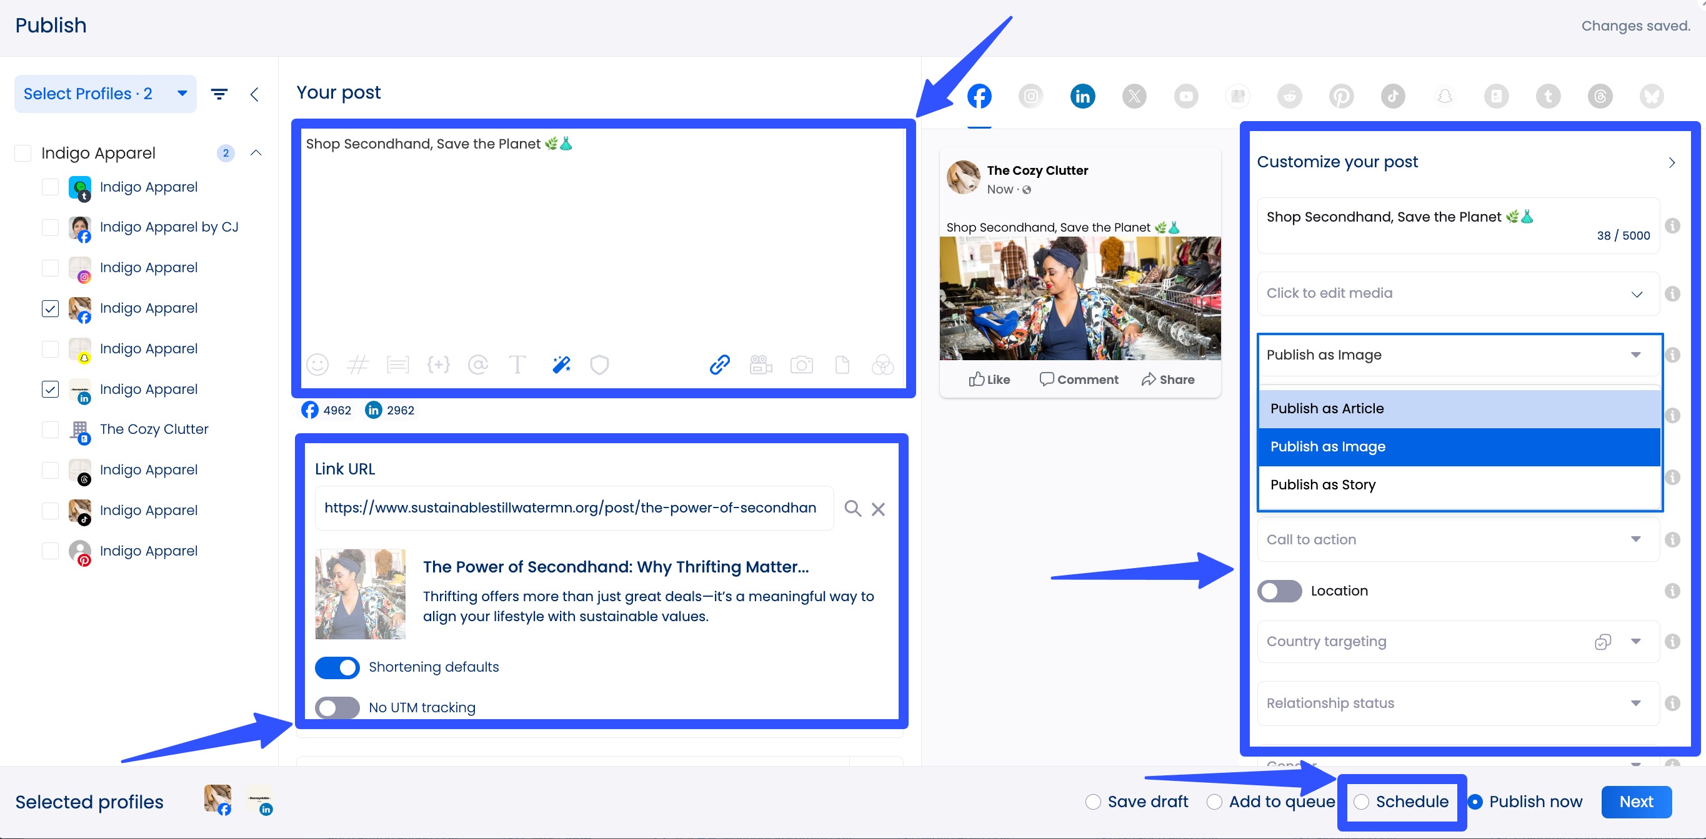This screenshot has width=1706, height=839.
Task: Switch to the LinkedIn preview tab
Action: pos(1083,96)
